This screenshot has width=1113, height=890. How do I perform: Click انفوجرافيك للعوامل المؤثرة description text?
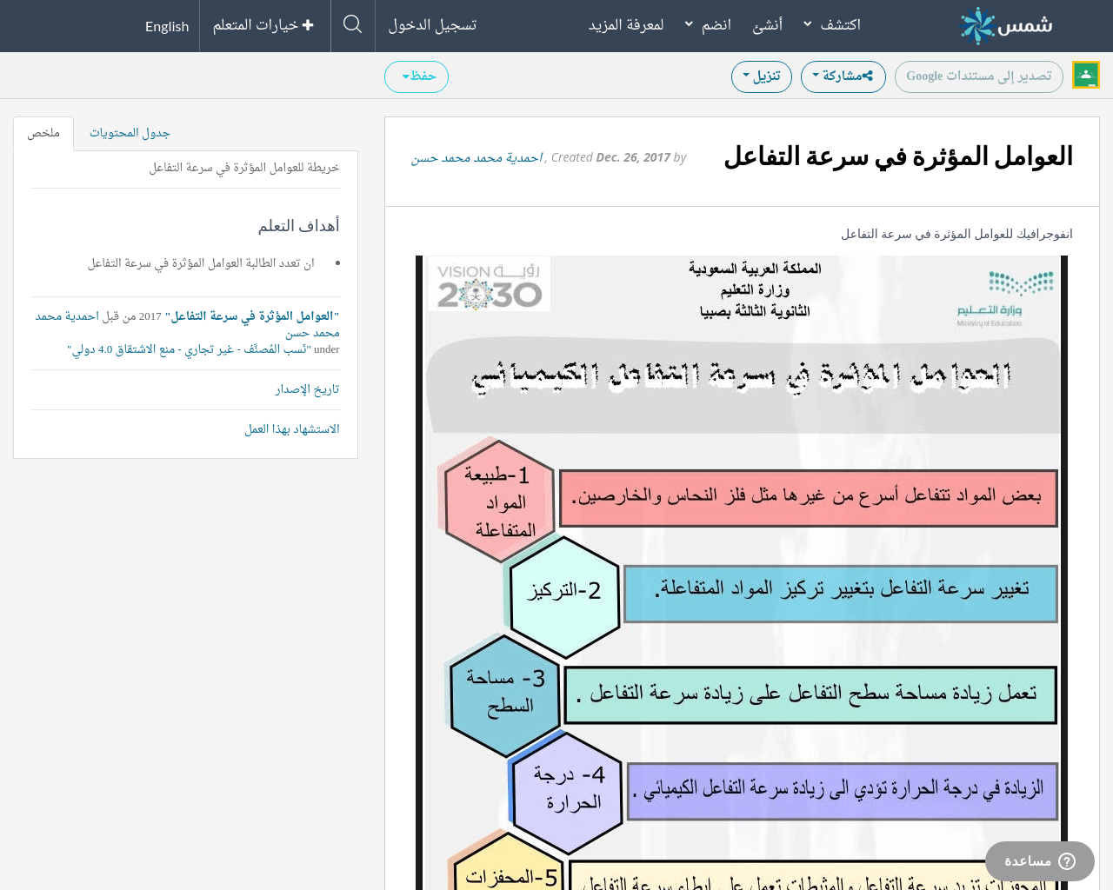point(956,234)
